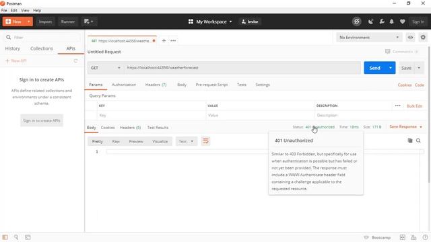
Task: Open the Pre-request Script tab
Action: tap(211, 85)
